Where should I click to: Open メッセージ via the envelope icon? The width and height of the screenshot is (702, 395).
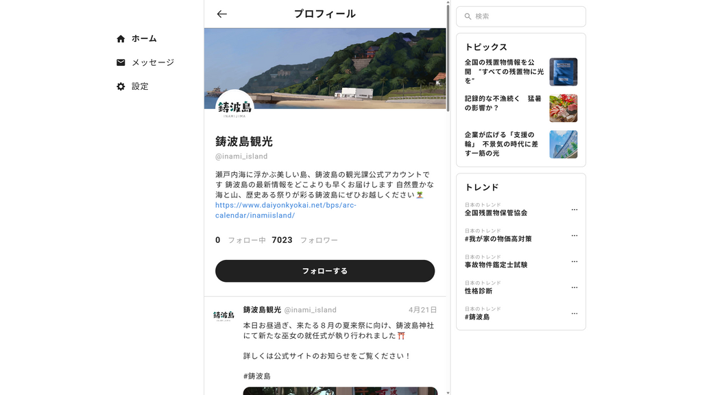click(x=121, y=62)
